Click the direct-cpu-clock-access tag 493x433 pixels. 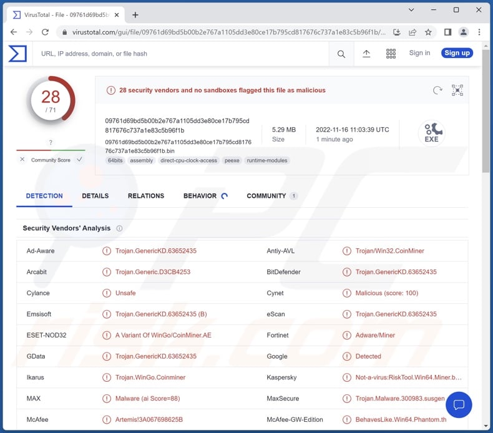click(x=188, y=160)
